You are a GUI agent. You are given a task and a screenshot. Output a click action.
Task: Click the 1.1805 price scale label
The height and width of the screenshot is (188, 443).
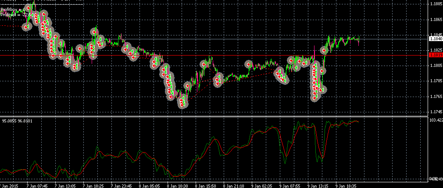[436, 66]
